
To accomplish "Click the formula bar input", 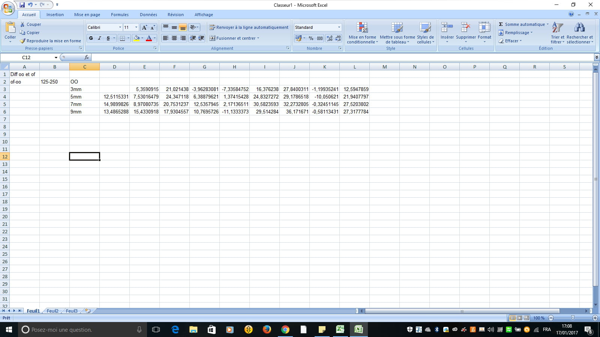I will point(342,57).
